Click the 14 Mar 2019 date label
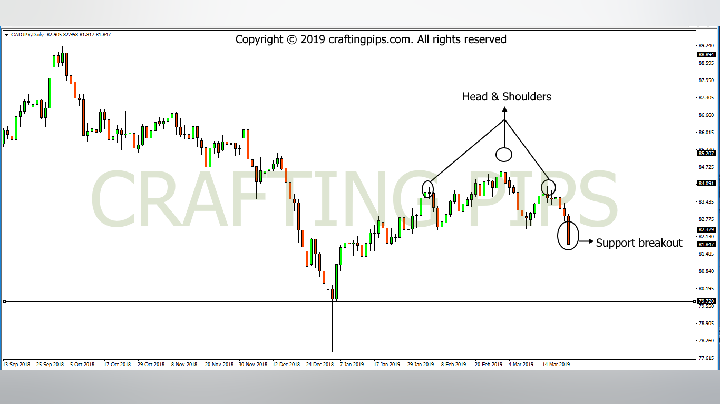The height and width of the screenshot is (404, 720). pyautogui.click(x=556, y=364)
